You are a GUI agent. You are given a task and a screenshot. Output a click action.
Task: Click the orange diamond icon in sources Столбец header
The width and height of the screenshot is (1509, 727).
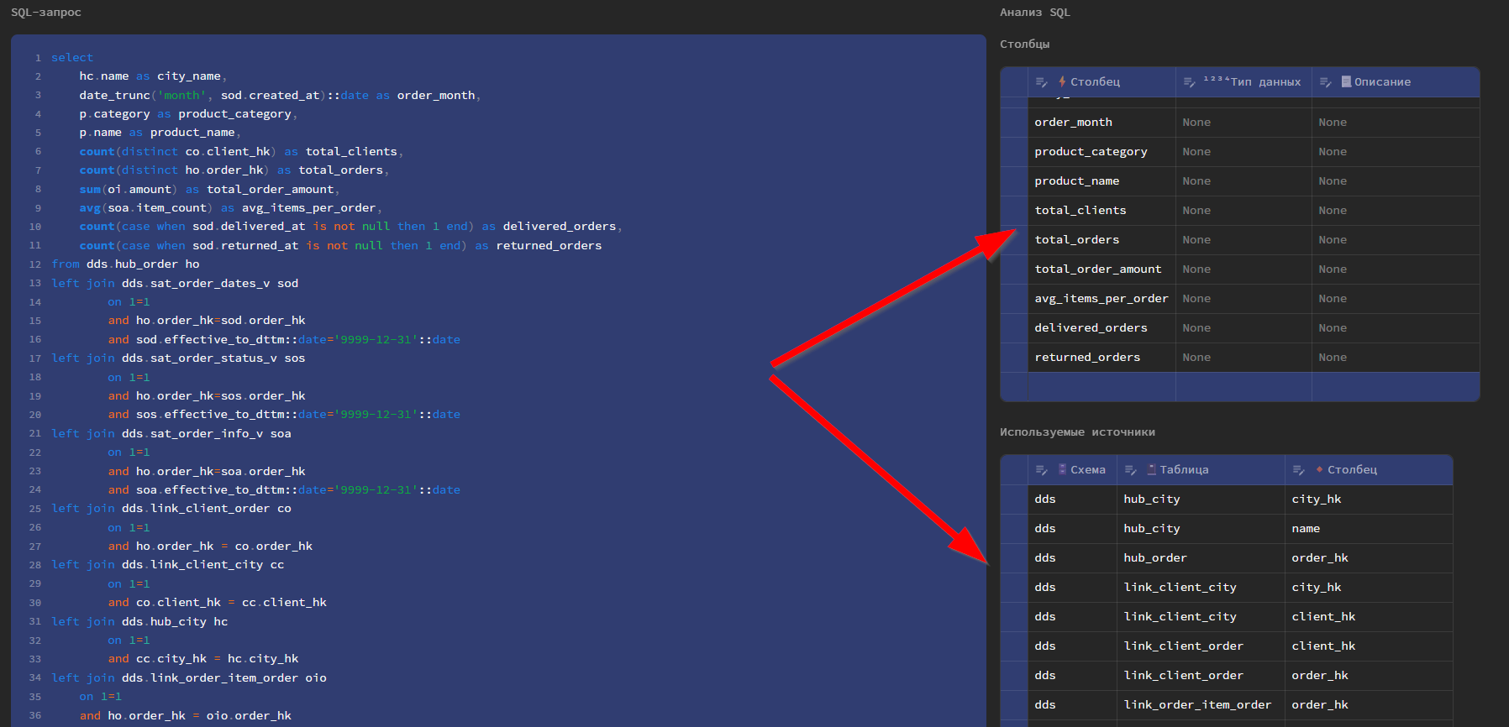(x=1320, y=469)
